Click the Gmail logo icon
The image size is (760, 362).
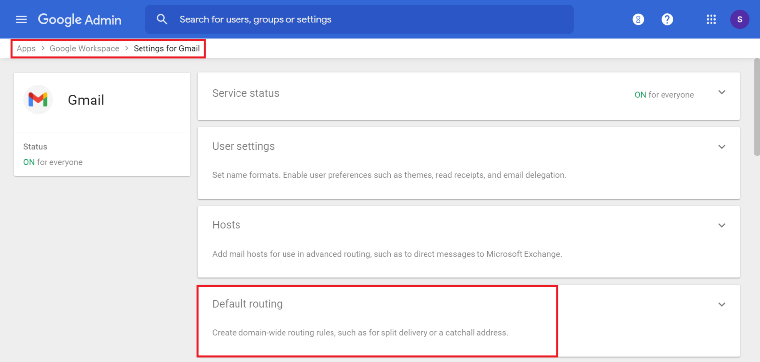pyautogui.click(x=38, y=100)
